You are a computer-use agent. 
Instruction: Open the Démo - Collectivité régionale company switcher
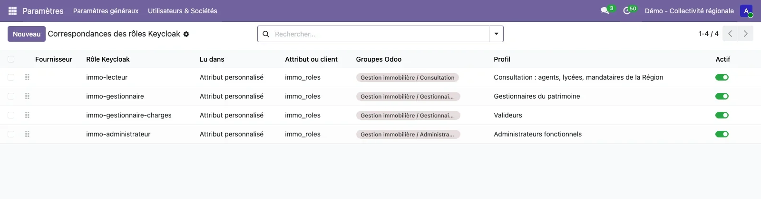pyautogui.click(x=689, y=11)
